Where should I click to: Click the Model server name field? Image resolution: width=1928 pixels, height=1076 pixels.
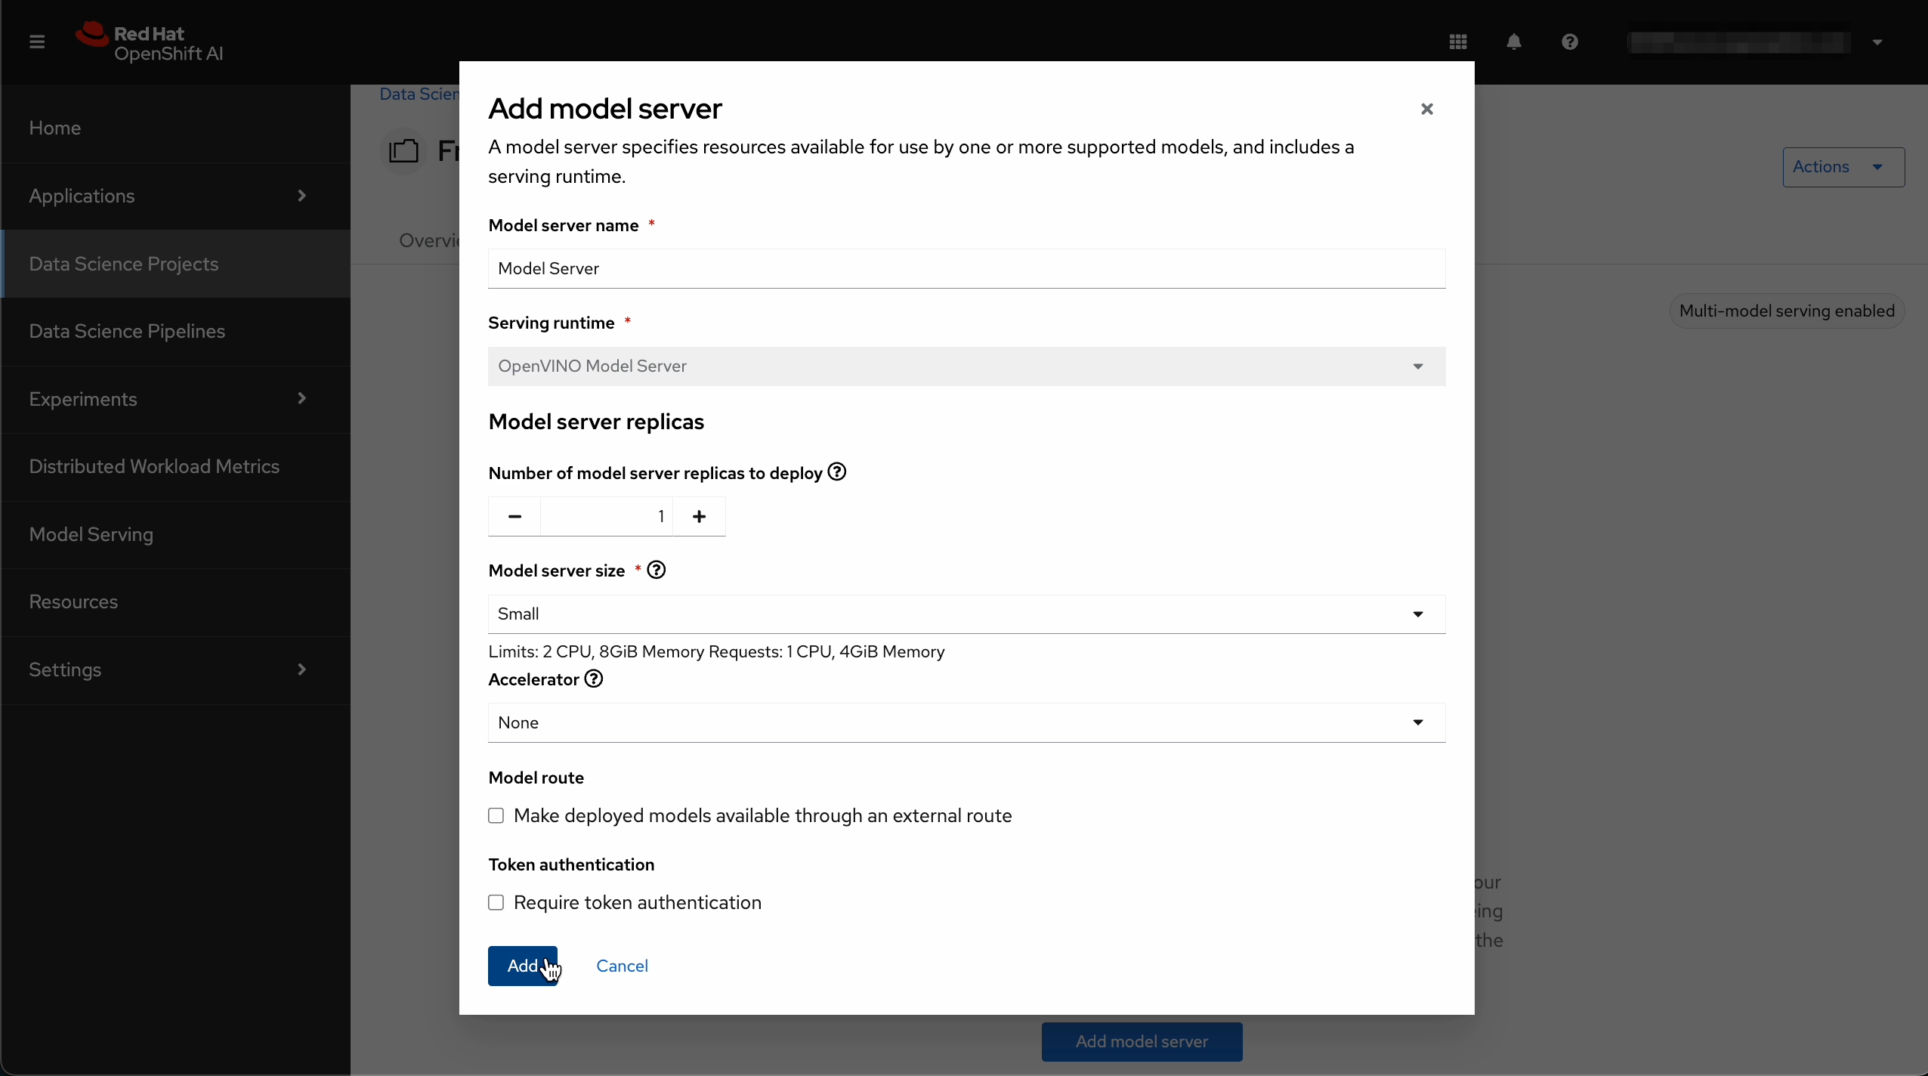pos(966,268)
